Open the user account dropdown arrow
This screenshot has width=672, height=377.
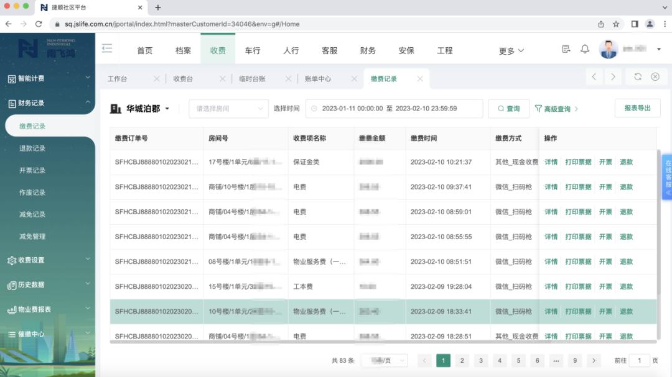click(x=658, y=48)
